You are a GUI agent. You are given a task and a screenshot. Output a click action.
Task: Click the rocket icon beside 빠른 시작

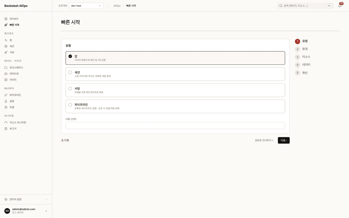(x=6, y=25)
